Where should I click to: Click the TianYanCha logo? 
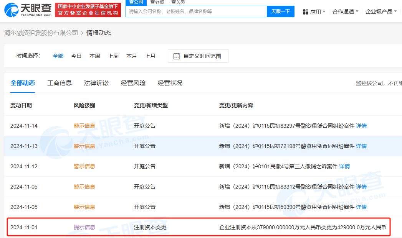(x=28, y=10)
